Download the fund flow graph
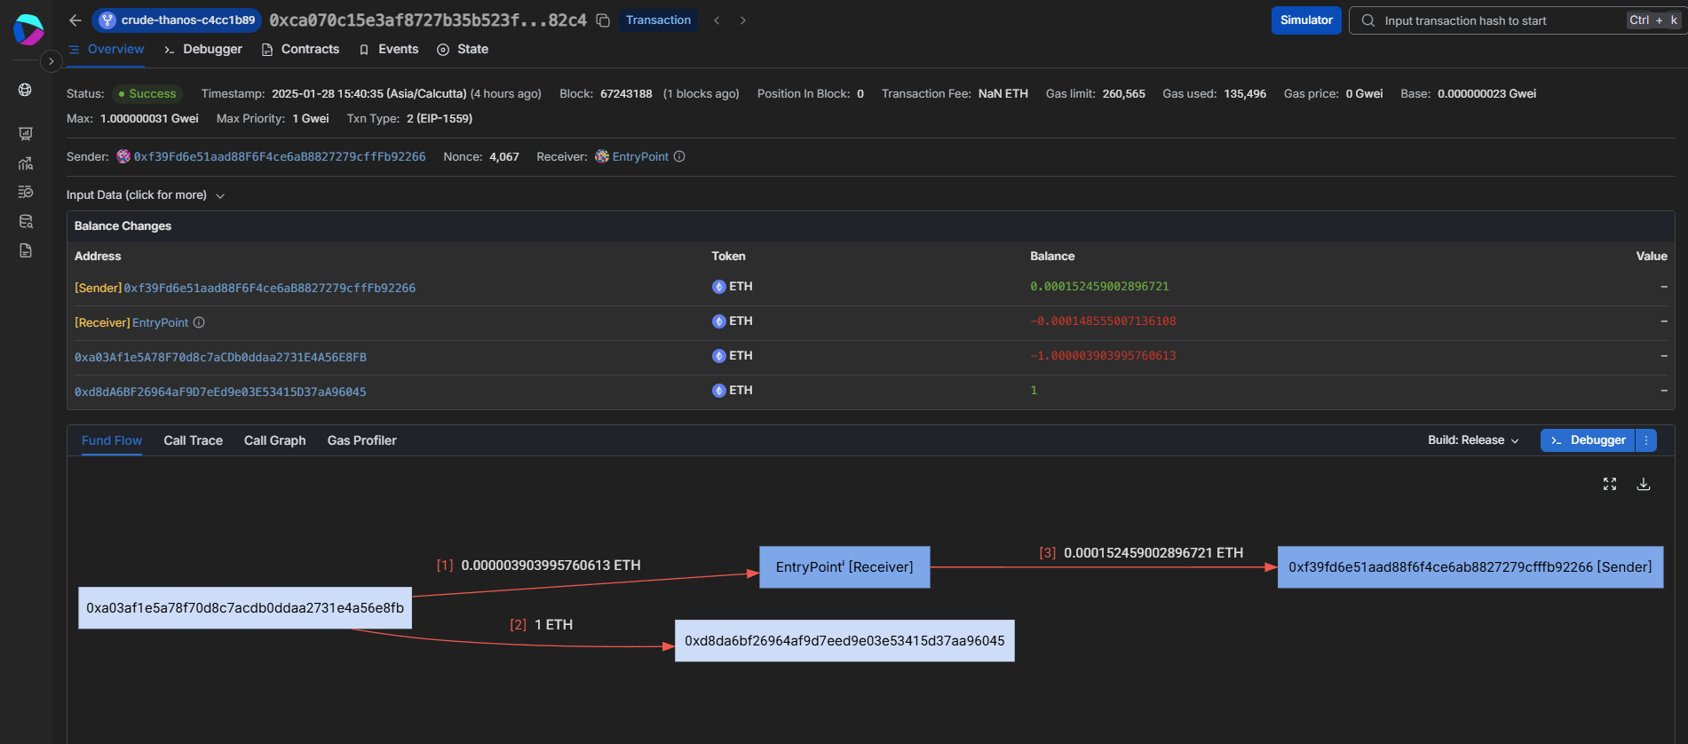This screenshot has width=1688, height=744. [x=1644, y=484]
